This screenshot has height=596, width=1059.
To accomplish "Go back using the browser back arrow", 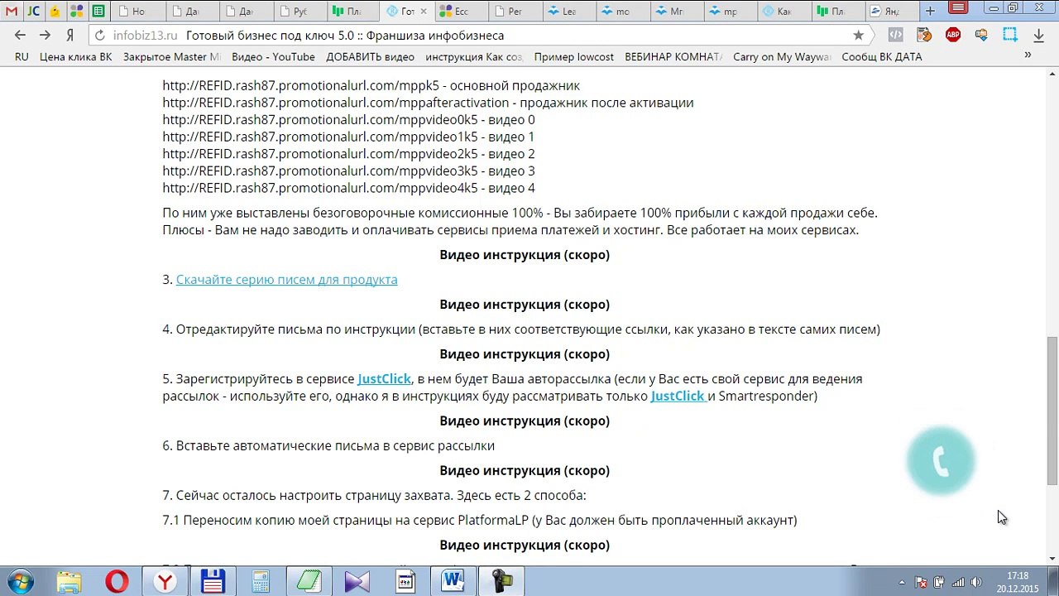I will (x=20, y=36).
